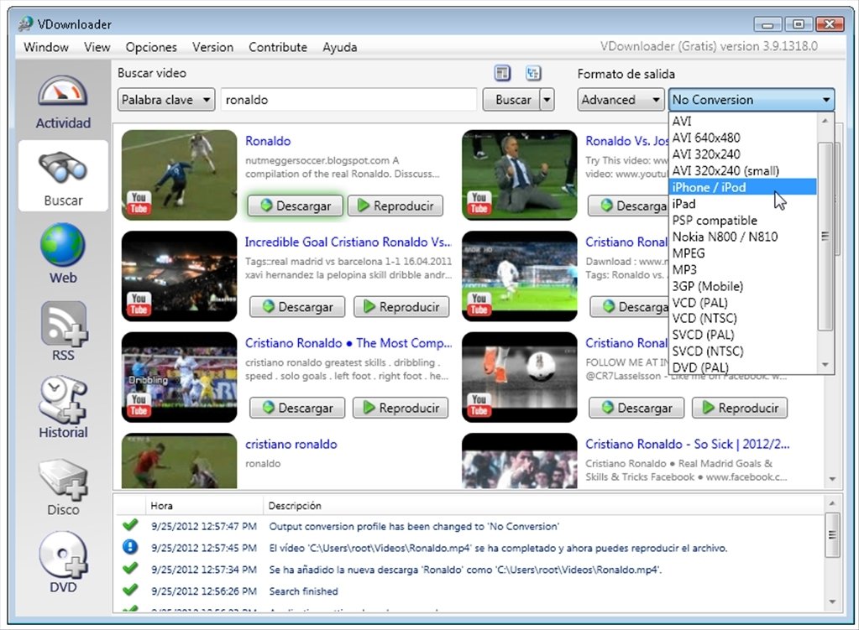Open the Opciones menu

point(151,47)
